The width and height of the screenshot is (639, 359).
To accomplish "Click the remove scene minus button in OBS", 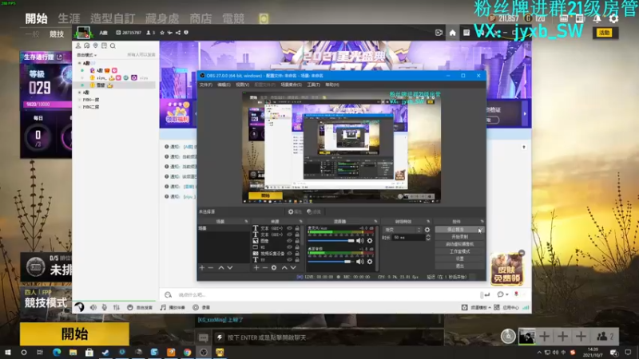I will pos(211,268).
